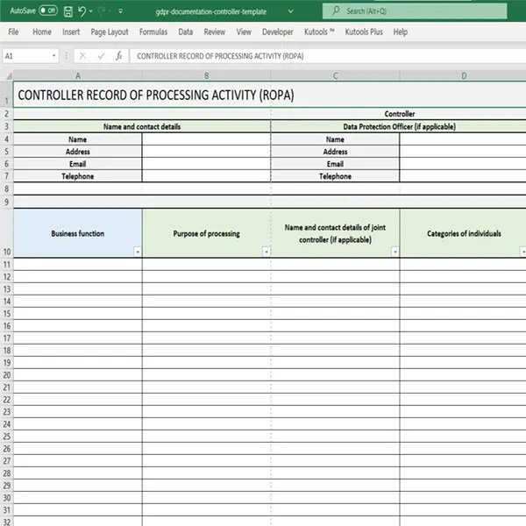
Task: Switch to the View tab
Action: click(x=244, y=32)
